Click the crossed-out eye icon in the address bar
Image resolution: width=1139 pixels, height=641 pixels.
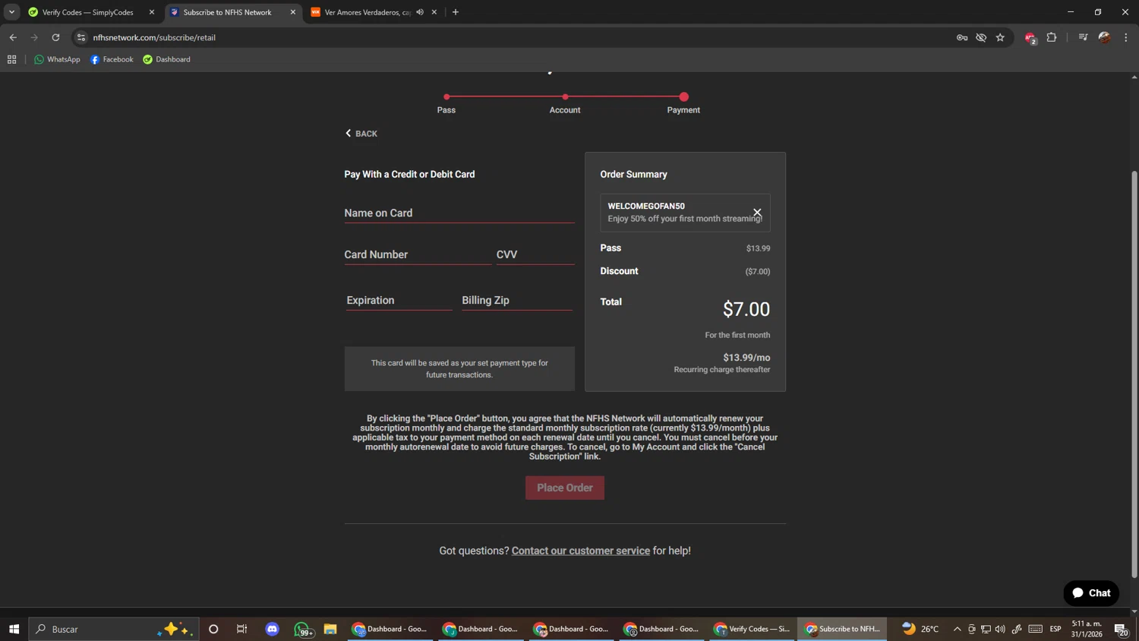[x=981, y=37]
